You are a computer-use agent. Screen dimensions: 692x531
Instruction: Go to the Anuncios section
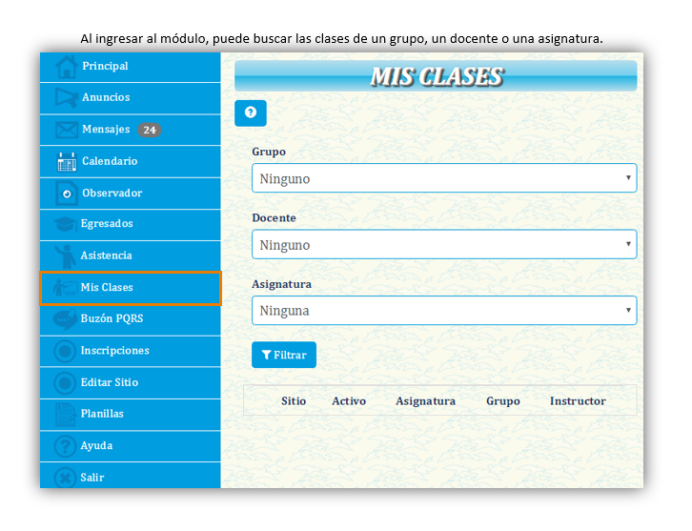131,98
